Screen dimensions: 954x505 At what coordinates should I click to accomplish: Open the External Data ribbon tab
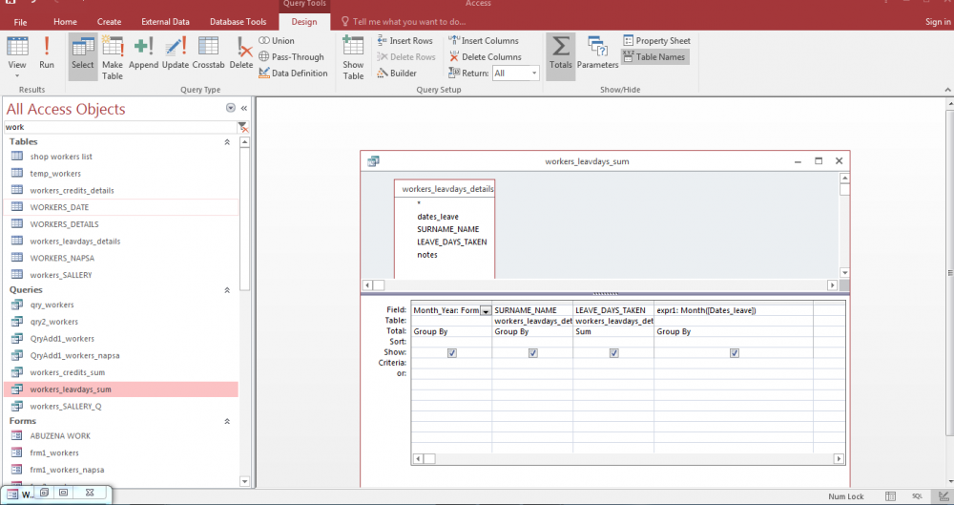click(x=165, y=21)
